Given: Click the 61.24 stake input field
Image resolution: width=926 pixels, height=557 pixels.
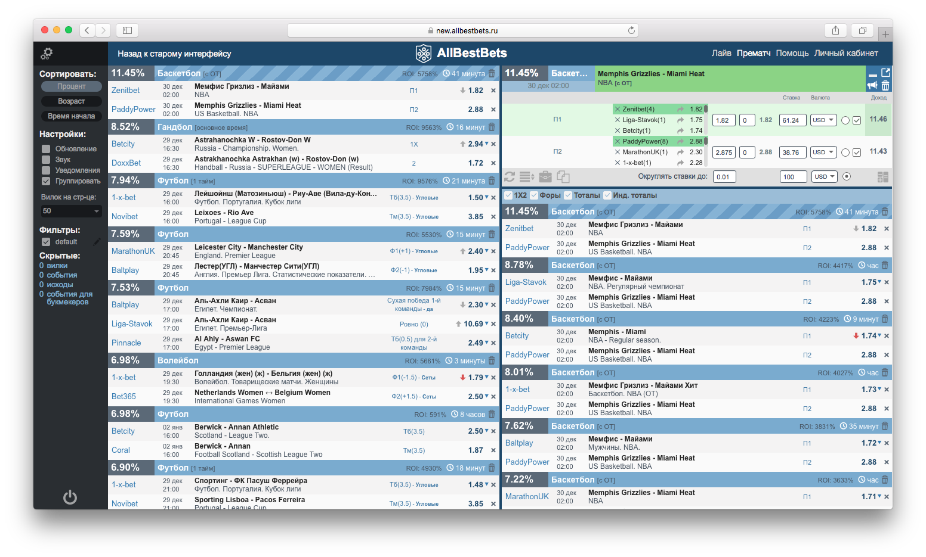Looking at the screenshot, I should point(793,120).
